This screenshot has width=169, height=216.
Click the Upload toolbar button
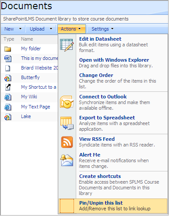(x=37, y=29)
